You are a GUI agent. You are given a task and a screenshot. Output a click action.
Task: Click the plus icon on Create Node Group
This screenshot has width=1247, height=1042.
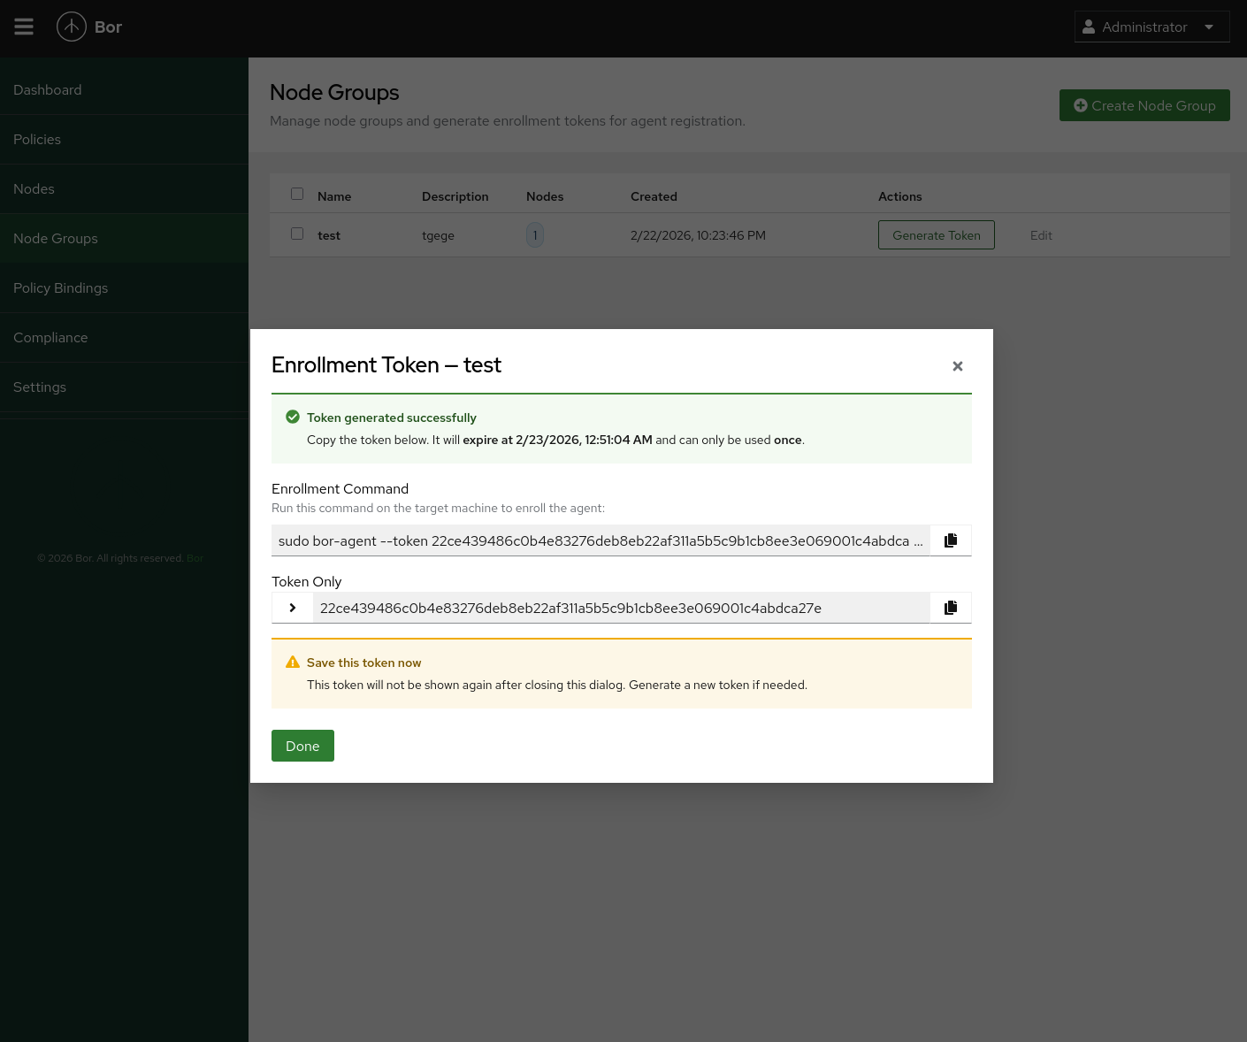point(1081,104)
